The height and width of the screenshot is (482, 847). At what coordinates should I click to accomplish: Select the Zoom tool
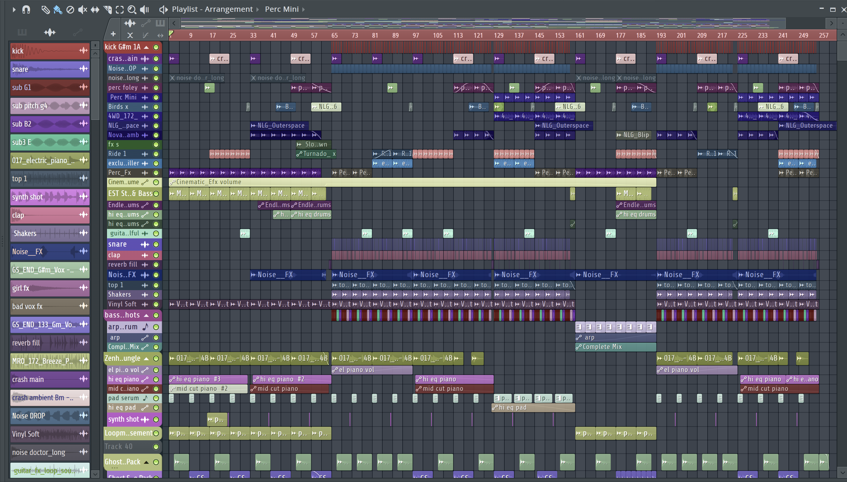132,9
